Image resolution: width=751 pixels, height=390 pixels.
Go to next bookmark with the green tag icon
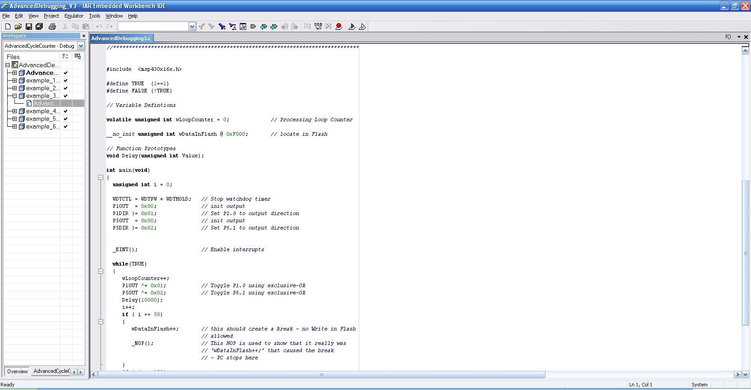253,27
